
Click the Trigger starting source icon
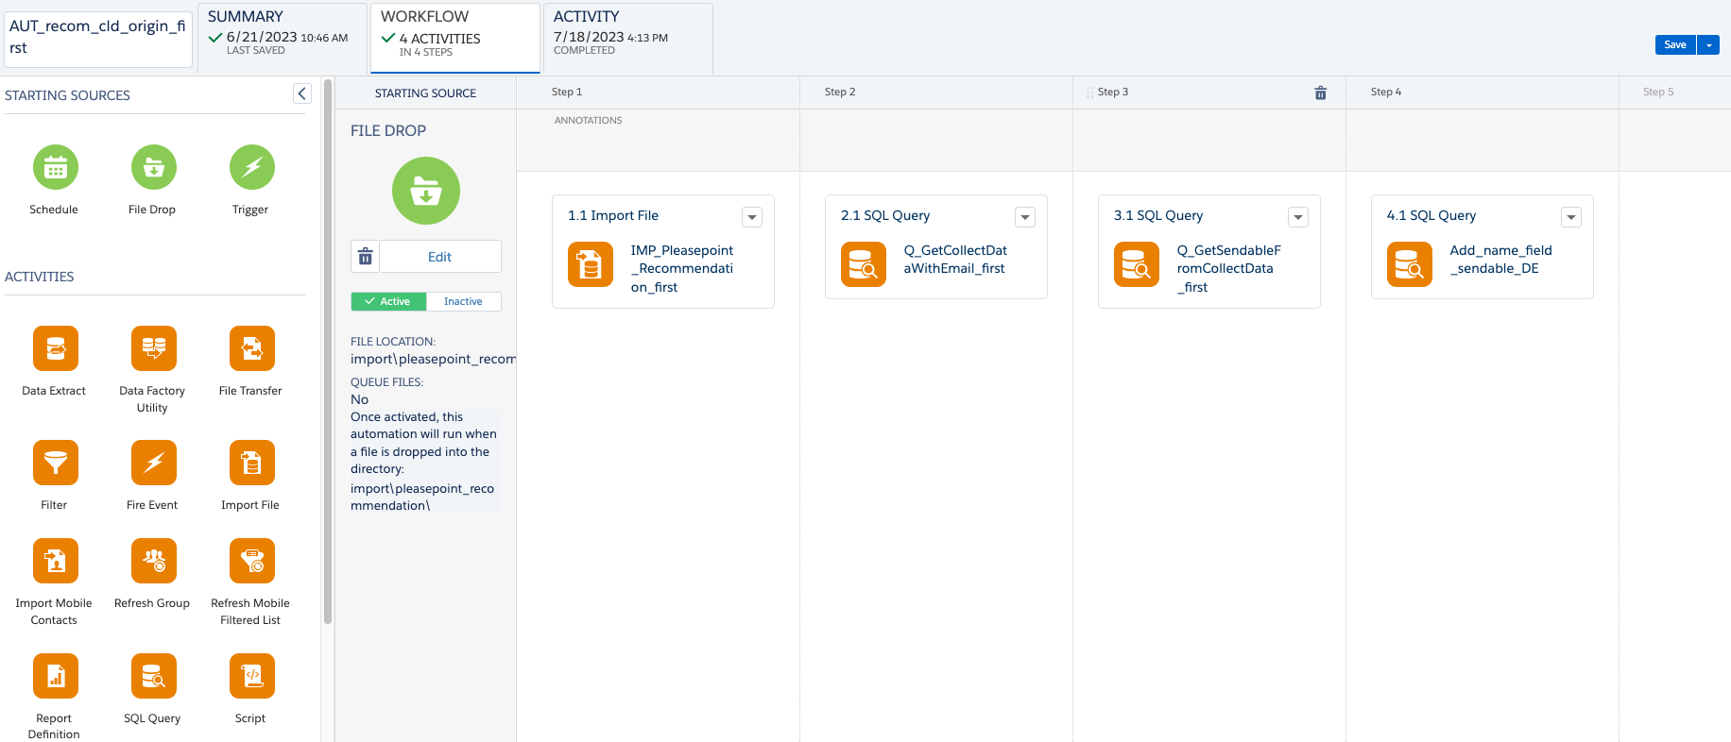pos(251,168)
